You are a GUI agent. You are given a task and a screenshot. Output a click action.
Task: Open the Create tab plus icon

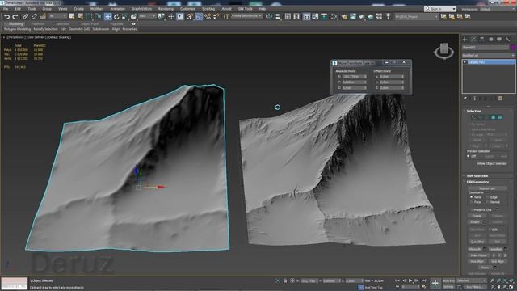(x=465, y=40)
